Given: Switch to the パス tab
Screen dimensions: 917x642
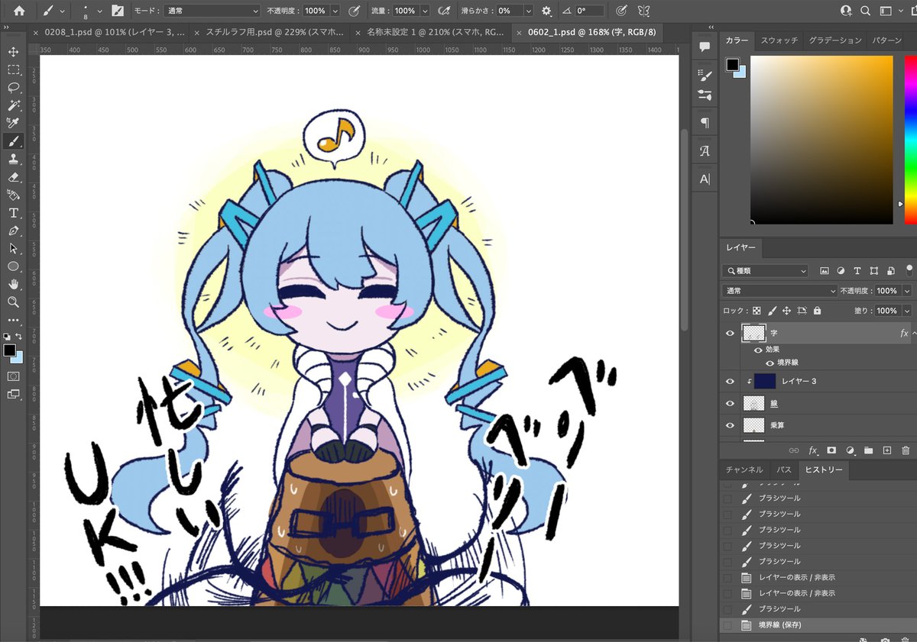Looking at the screenshot, I should (784, 469).
